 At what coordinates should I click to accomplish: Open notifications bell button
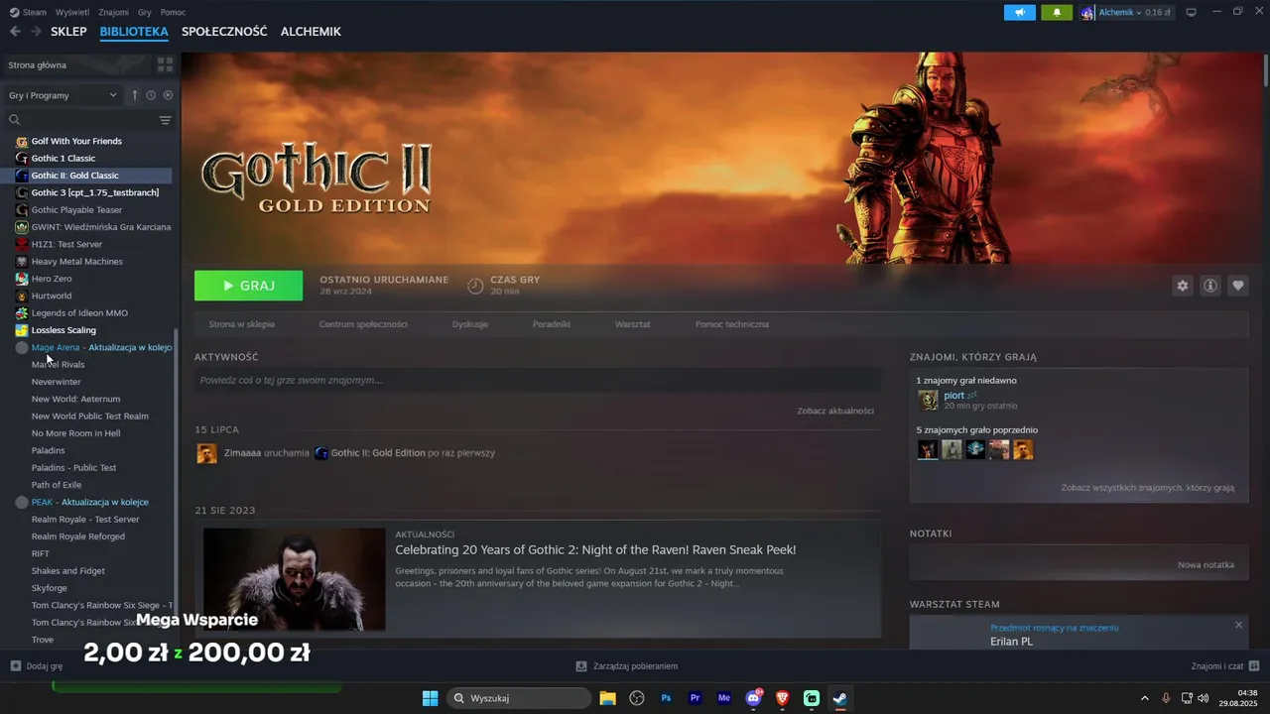1057,12
